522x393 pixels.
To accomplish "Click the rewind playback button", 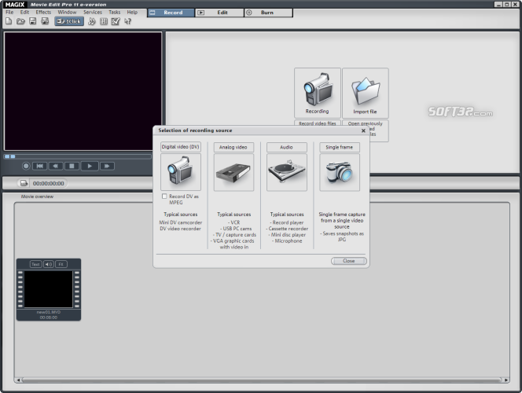I will 56,166.
